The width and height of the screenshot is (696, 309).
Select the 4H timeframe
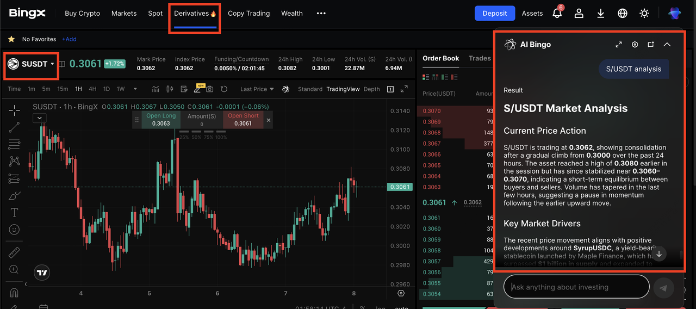(x=92, y=89)
